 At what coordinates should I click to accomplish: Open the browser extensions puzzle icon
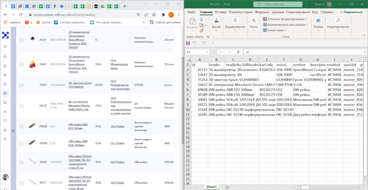163,15
